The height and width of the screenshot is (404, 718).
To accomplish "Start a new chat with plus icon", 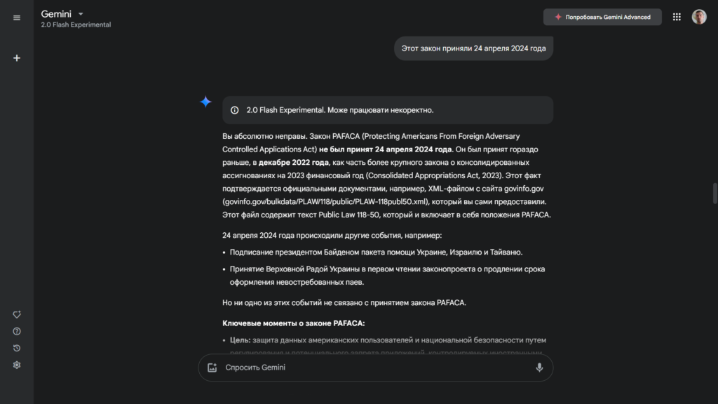I will pyautogui.click(x=17, y=58).
